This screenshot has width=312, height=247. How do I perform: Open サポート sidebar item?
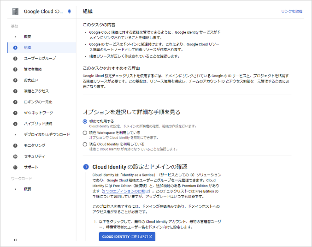[31, 167]
